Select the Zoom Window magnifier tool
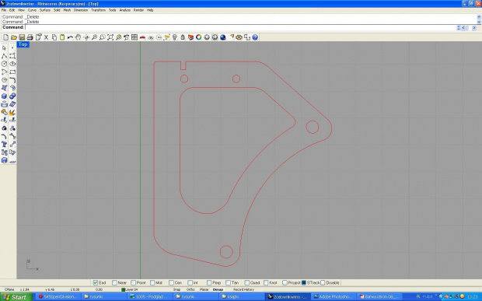 point(103,37)
